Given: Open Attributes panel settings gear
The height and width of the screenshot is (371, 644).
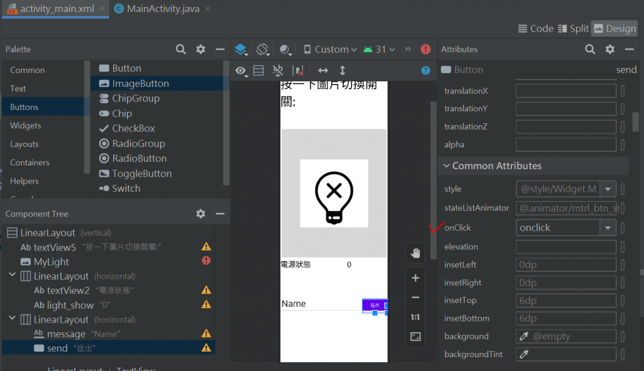Looking at the screenshot, I should click(610, 49).
